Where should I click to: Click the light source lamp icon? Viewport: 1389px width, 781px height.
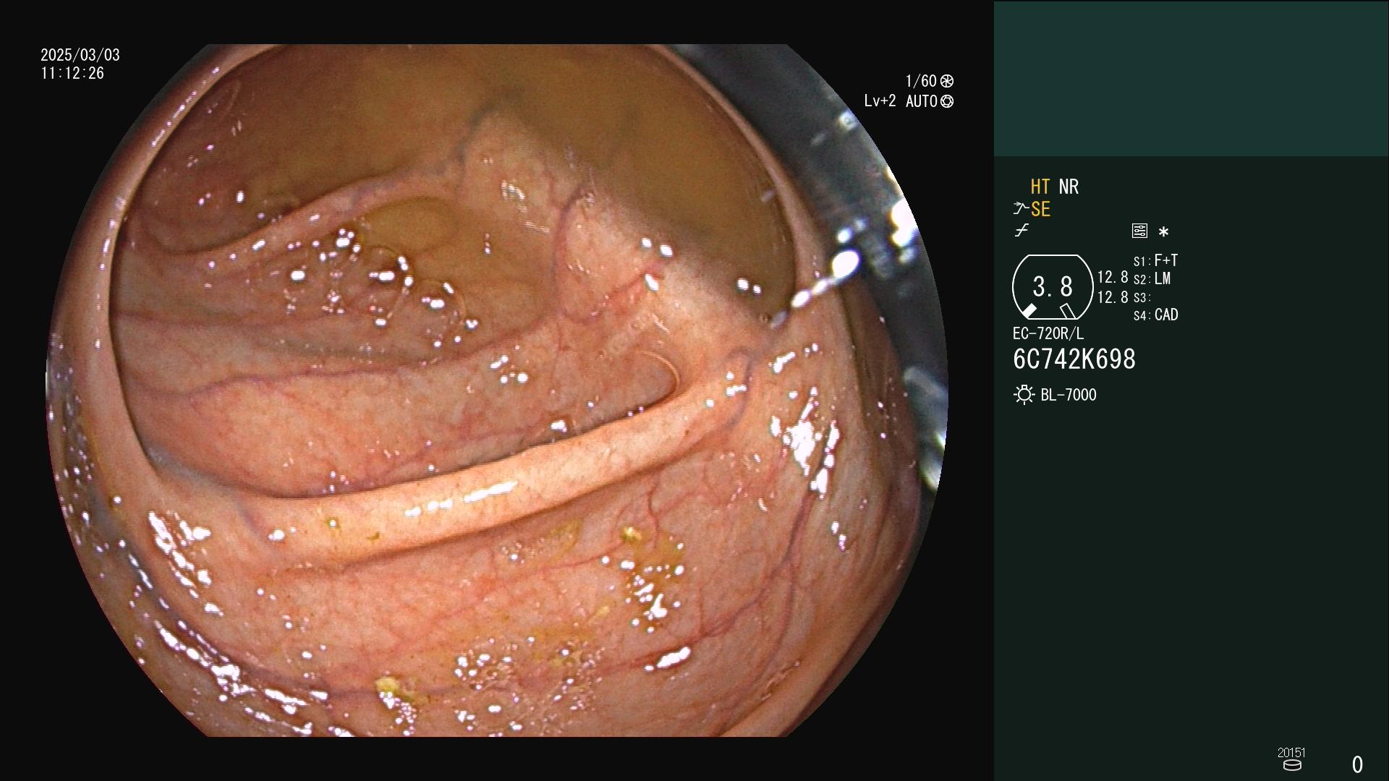tap(1024, 395)
